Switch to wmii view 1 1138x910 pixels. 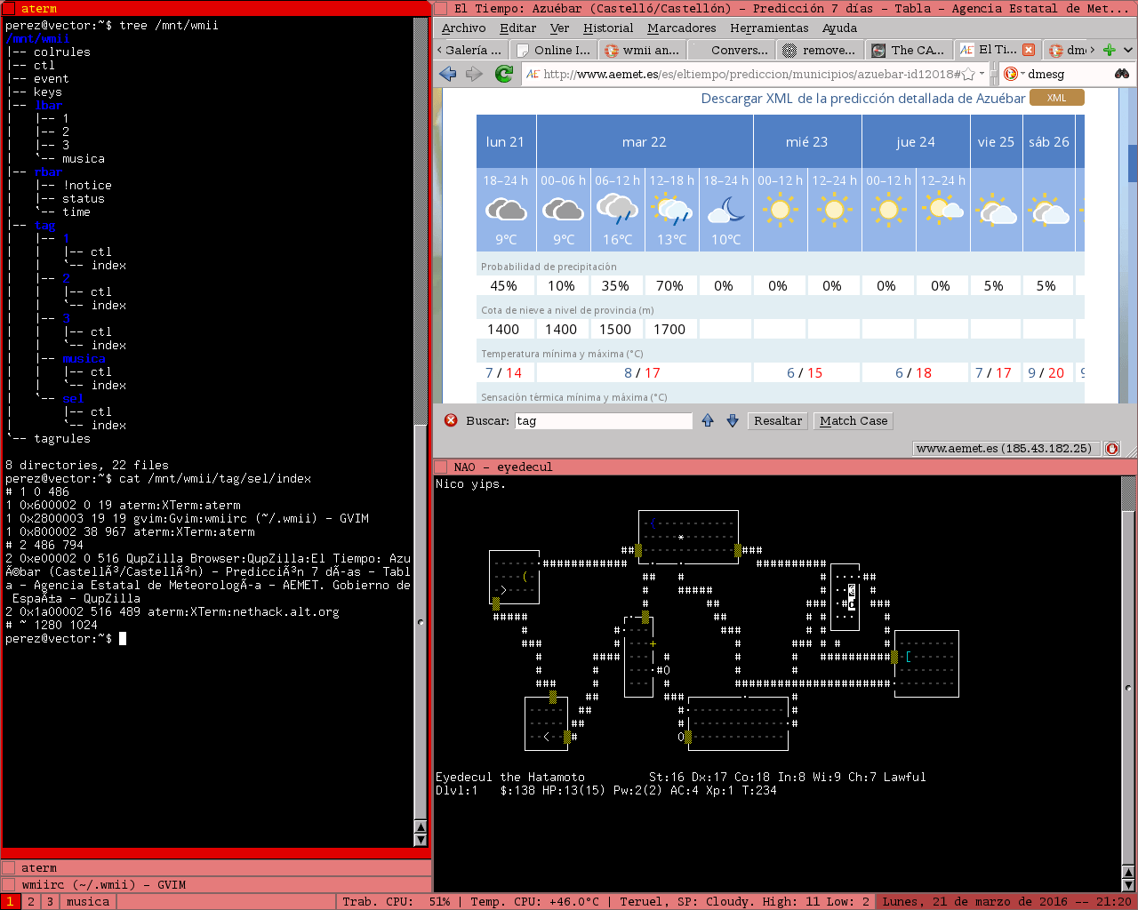click(x=11, y=901)
